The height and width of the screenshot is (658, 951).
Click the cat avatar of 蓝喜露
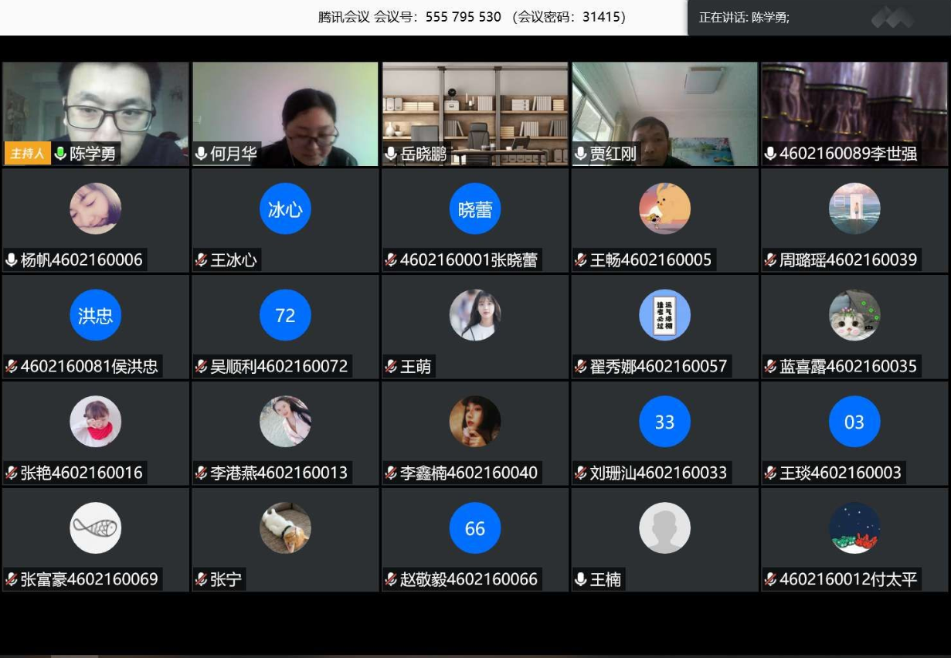tap(854, 315)
